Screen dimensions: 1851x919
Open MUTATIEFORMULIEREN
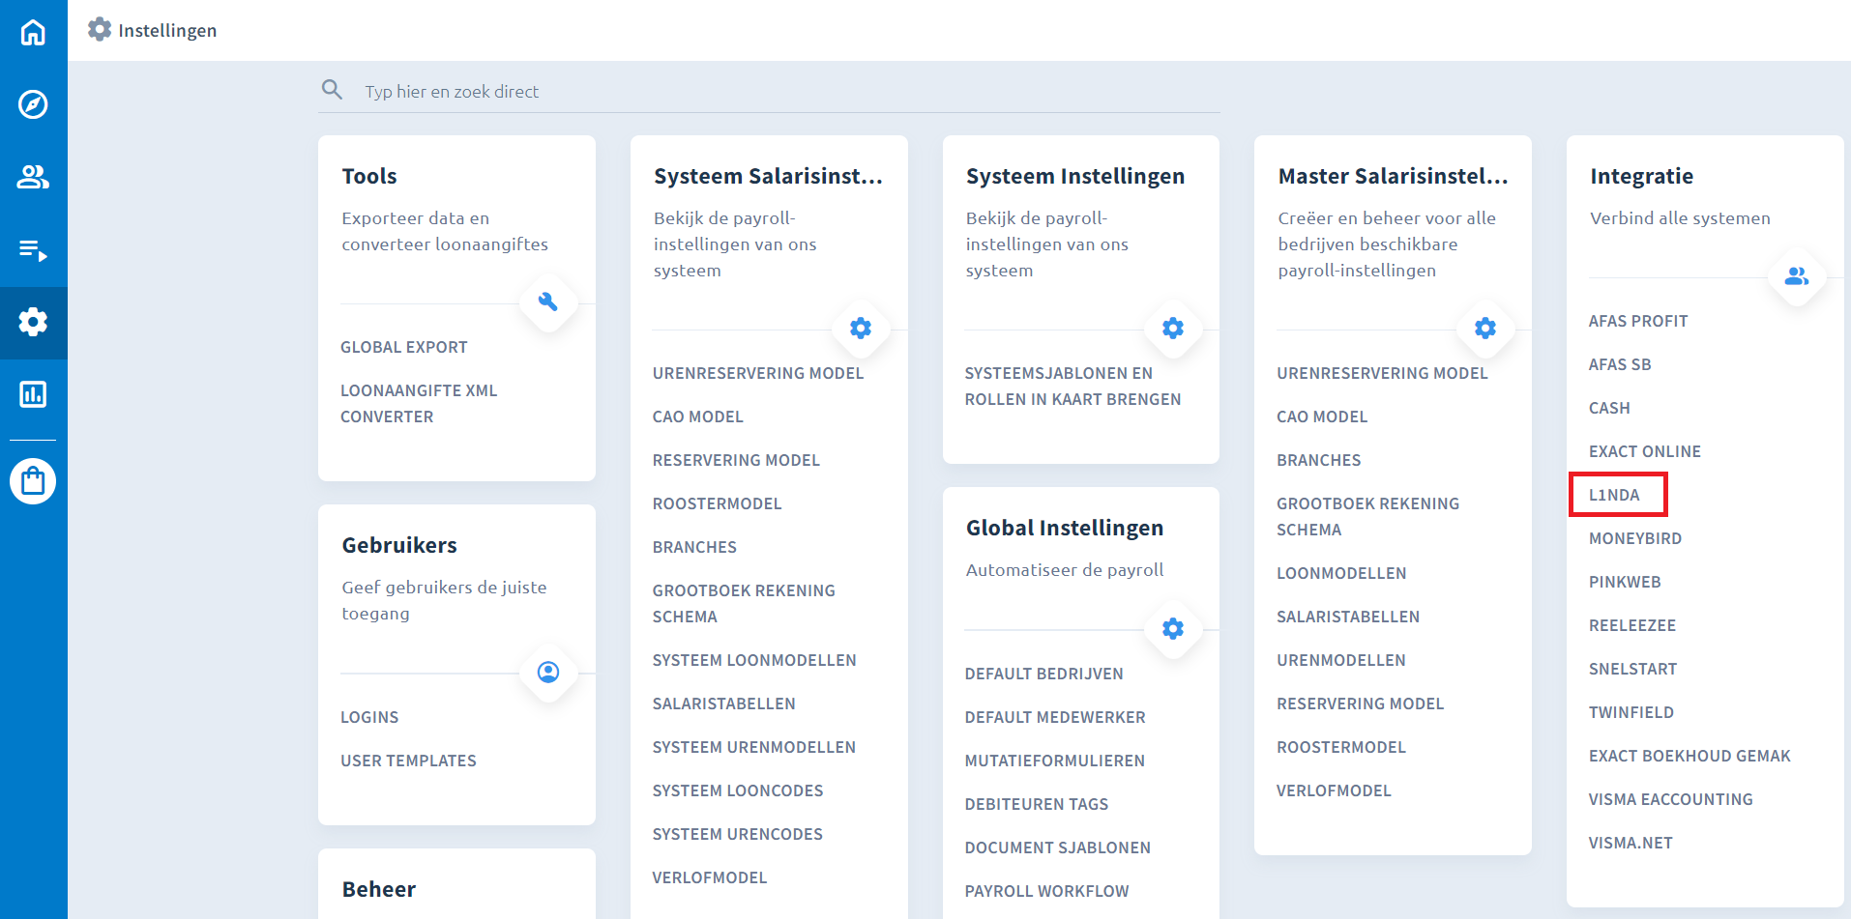click(1055, 761)
